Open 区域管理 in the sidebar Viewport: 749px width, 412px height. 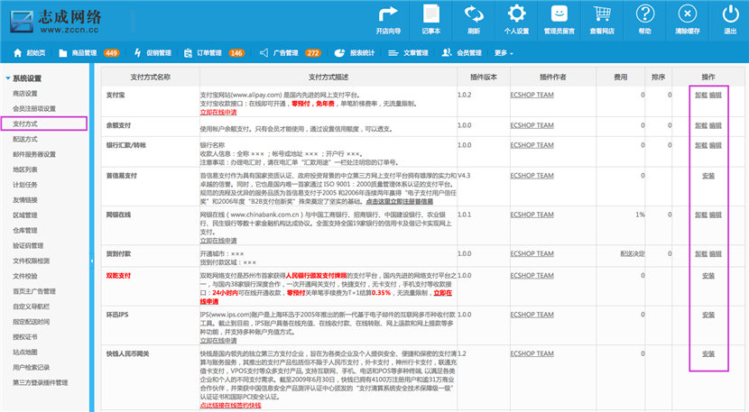click(25, 215)
